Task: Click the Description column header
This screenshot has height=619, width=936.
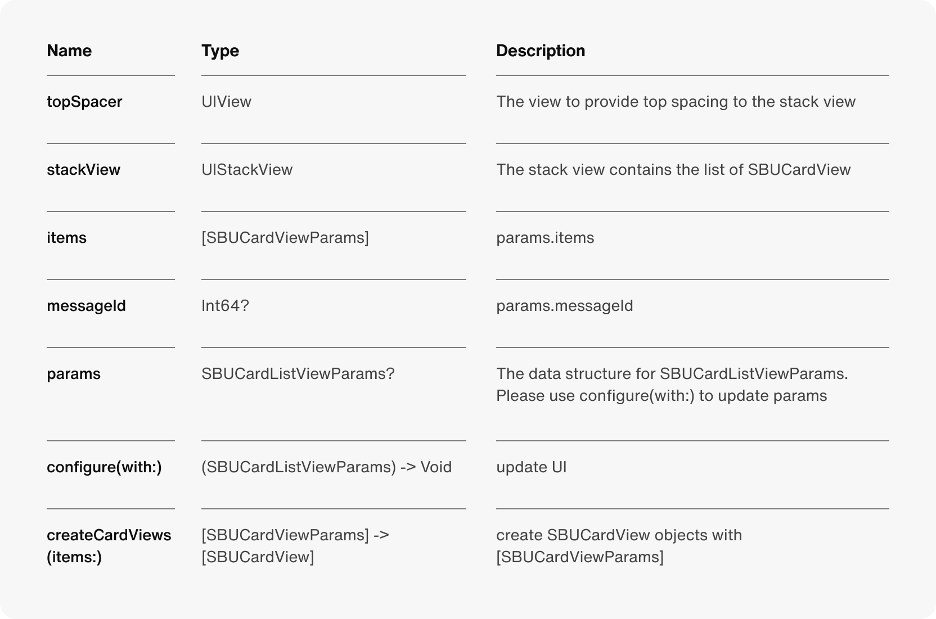Action: coord(541,51)
